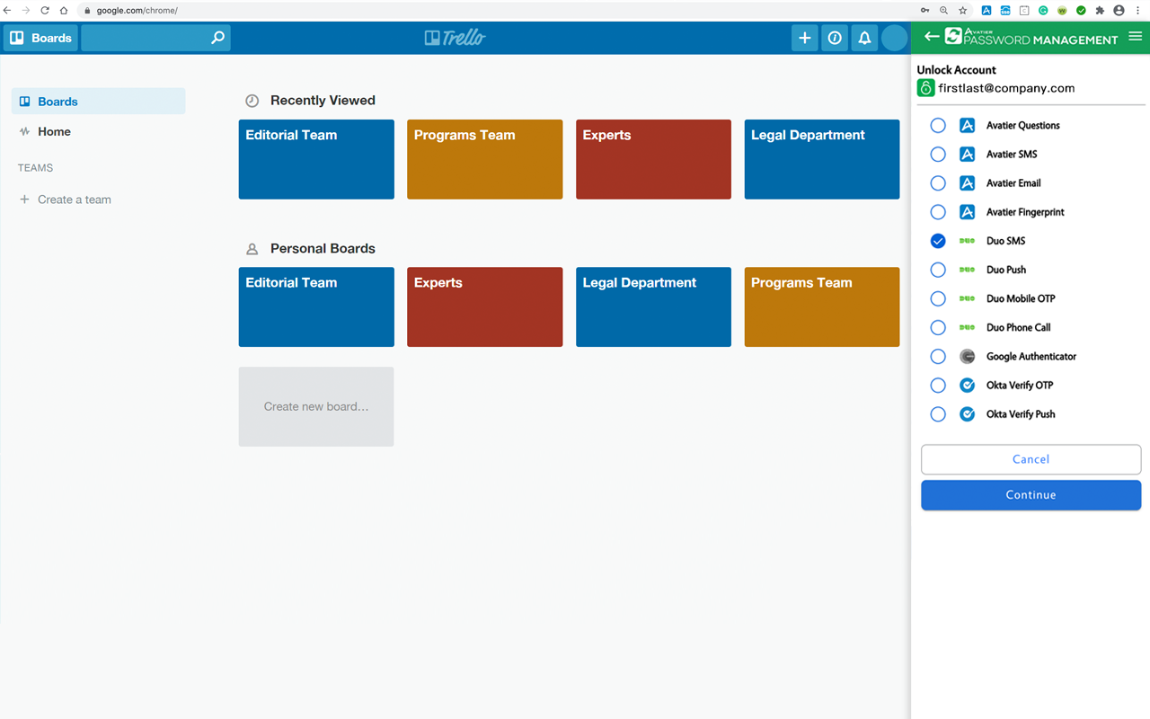Open Recently Viewed Editorial Team board
This screenshot has height=719, width=1150.
click(x=316, y=159)
